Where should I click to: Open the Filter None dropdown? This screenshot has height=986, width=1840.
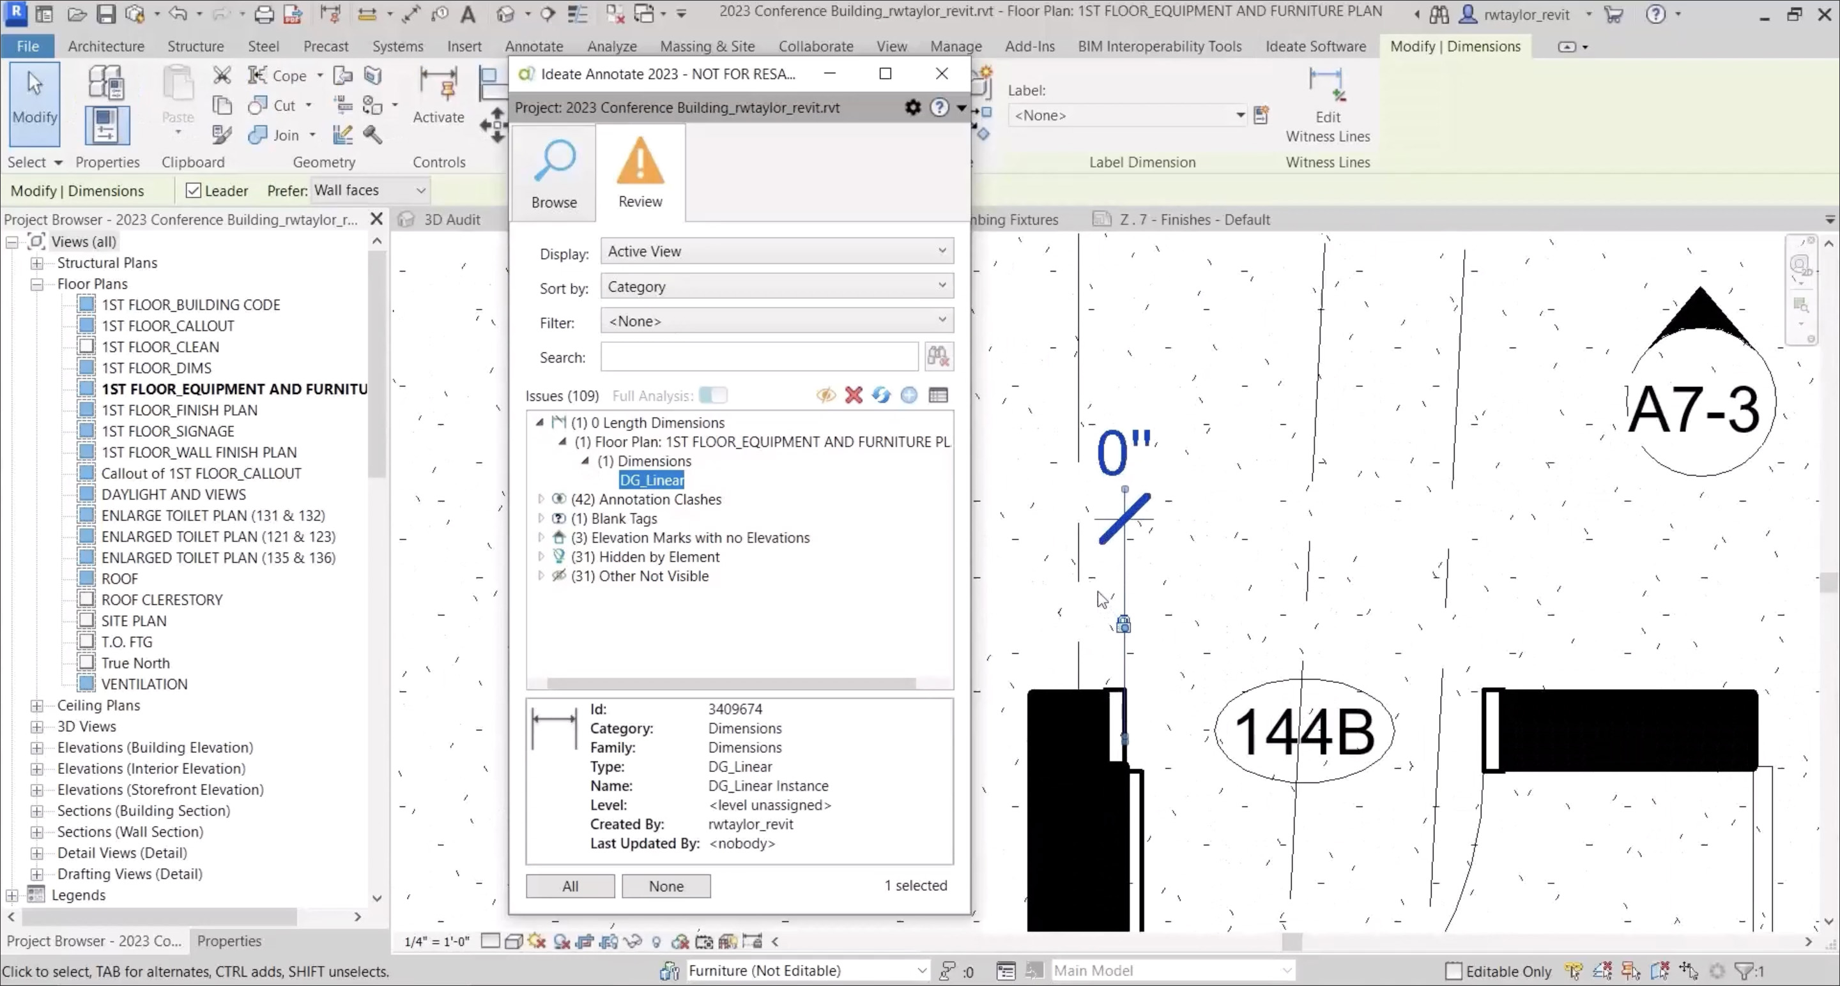[776, 321]
